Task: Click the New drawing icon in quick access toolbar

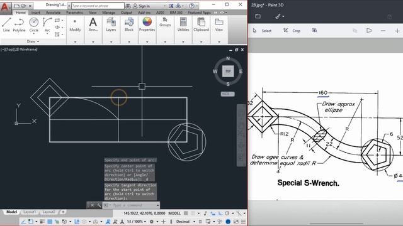Action: [x=17, y=6]
